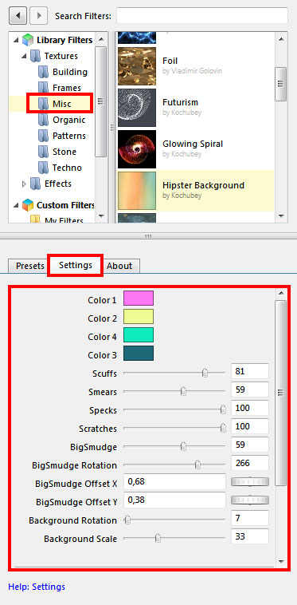Viewport: 297px width, 605px height.
Task: Open the Color 3 dark teal swatch
Action: (138, 353)
